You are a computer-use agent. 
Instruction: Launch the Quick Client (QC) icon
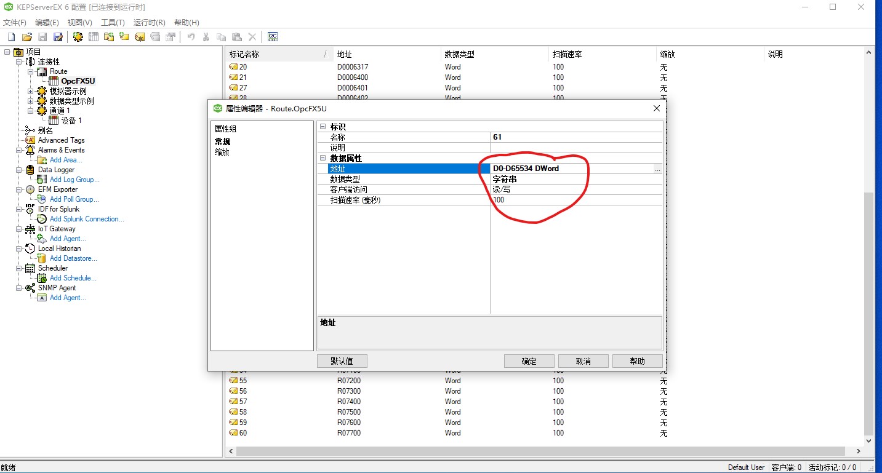pos(273,37)
